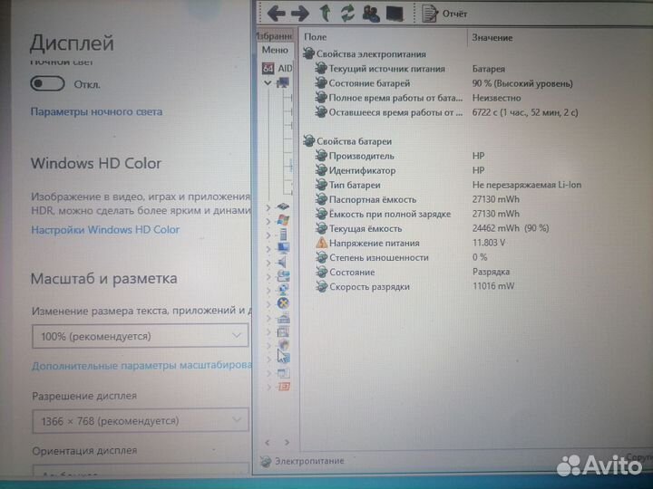653x489 pixels.
Task: Switch to the Меню tab in AIDA64
Action: 275,50
